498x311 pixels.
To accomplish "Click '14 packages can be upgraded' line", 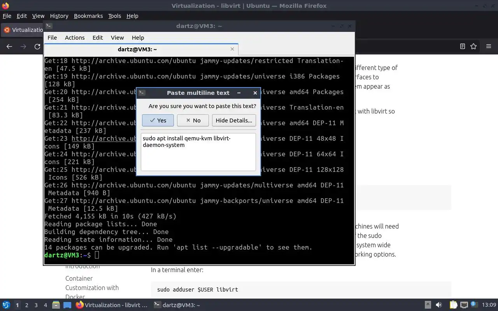I will pos(178,247).
